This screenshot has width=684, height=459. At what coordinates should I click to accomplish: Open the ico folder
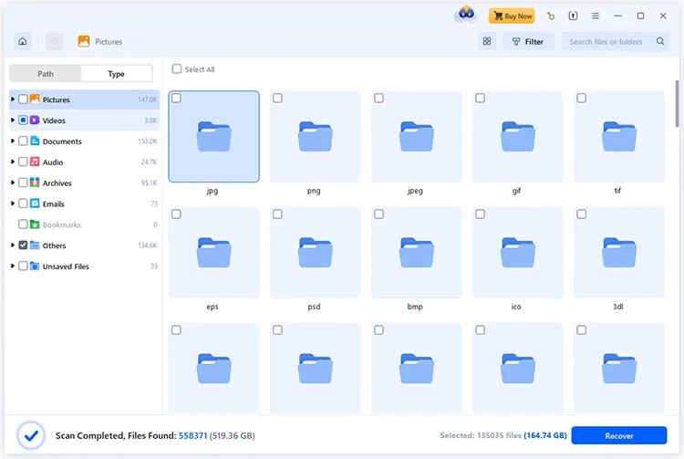[517, 253]
